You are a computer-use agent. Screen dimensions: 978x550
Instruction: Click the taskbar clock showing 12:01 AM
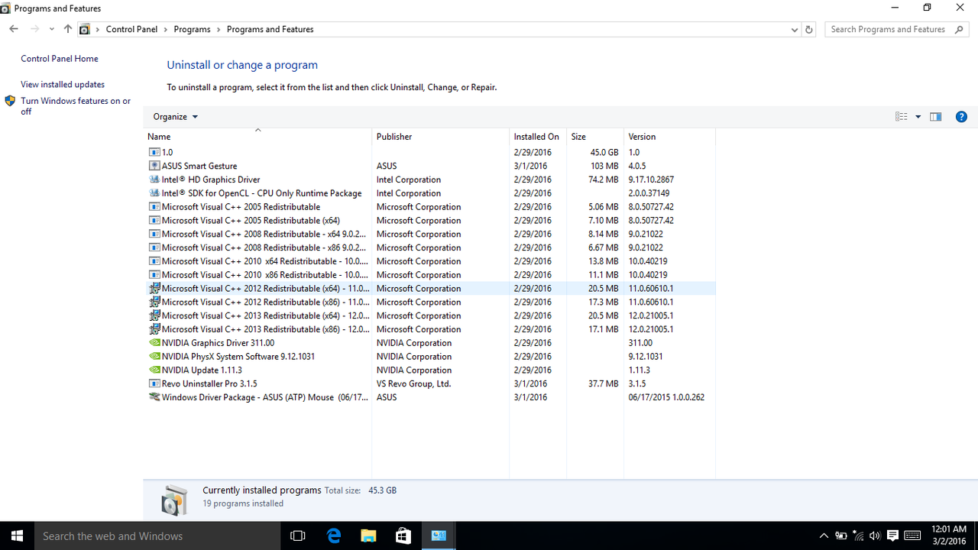(x=947, y=535)
